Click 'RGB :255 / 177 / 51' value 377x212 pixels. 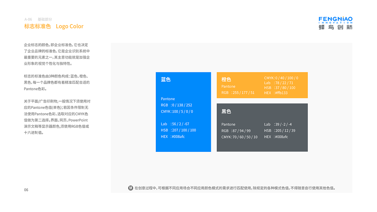point(238,93)
